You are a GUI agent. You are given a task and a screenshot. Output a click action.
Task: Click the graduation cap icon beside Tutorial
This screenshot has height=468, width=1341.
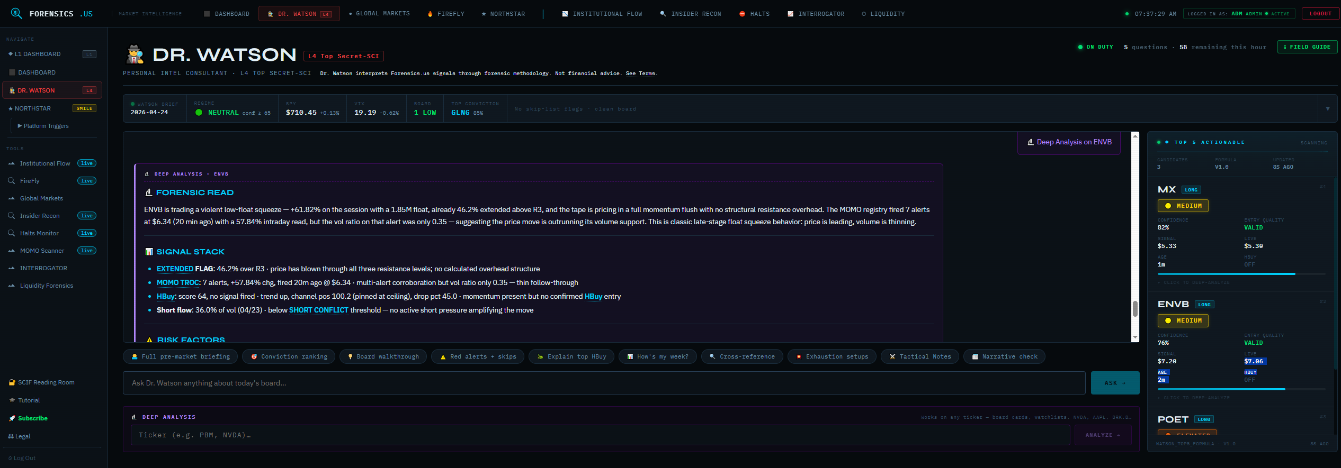(12, 400)
